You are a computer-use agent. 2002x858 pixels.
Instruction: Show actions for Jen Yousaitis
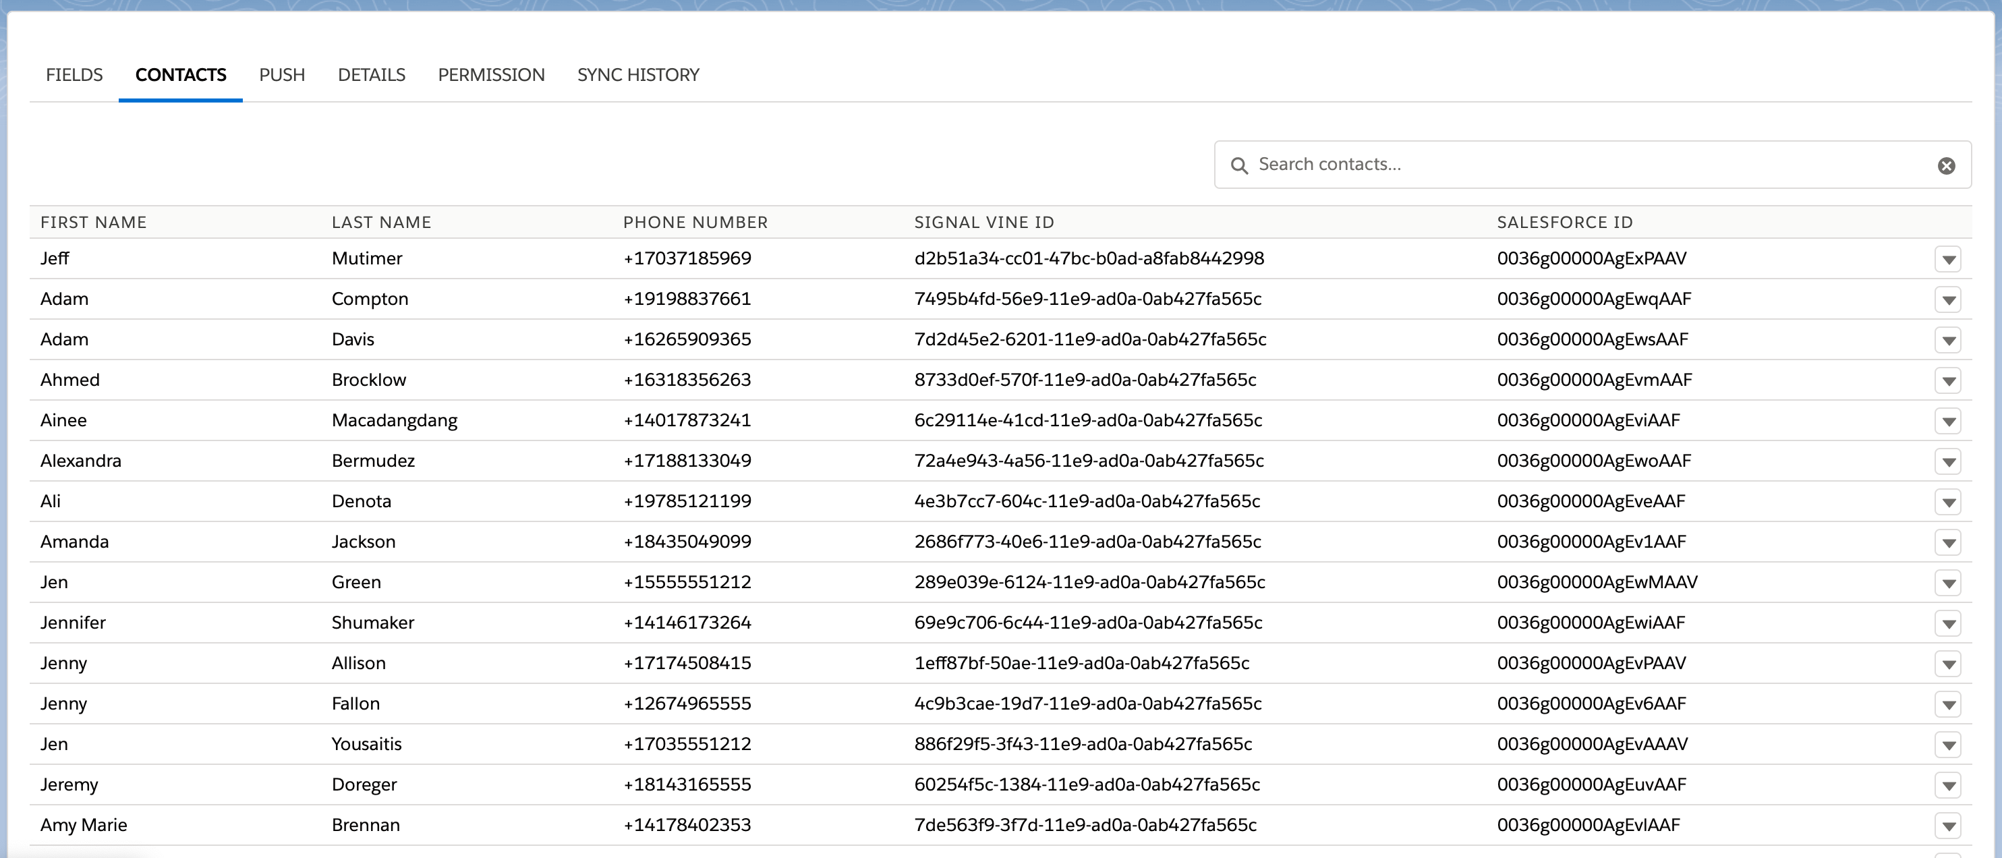coord(1947,744)
